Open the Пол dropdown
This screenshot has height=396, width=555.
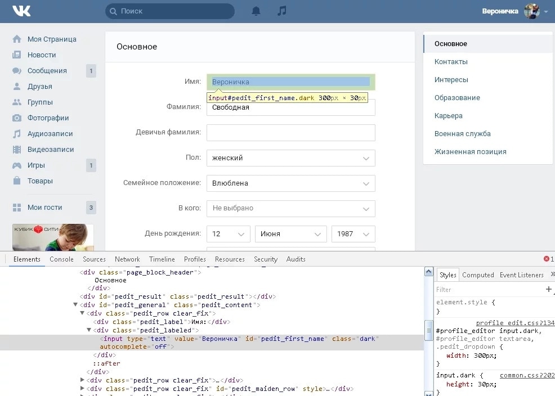pos(291,158)
